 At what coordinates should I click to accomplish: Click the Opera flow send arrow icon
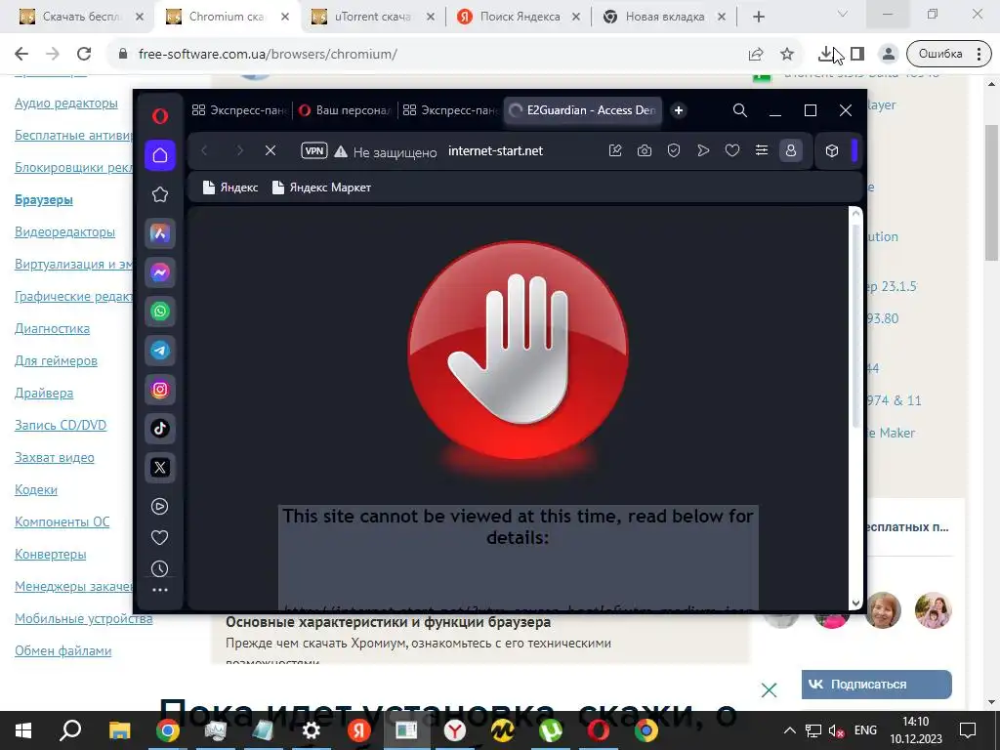pyautogui.click(x=703, y=150)
